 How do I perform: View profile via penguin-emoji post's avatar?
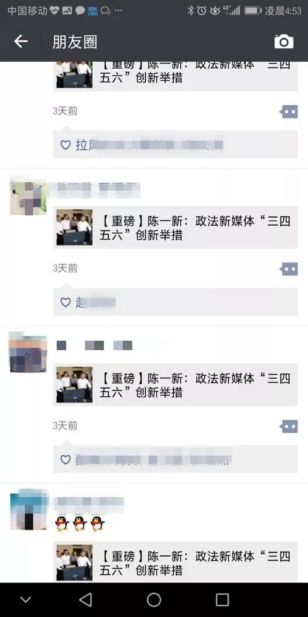[28, 510]
